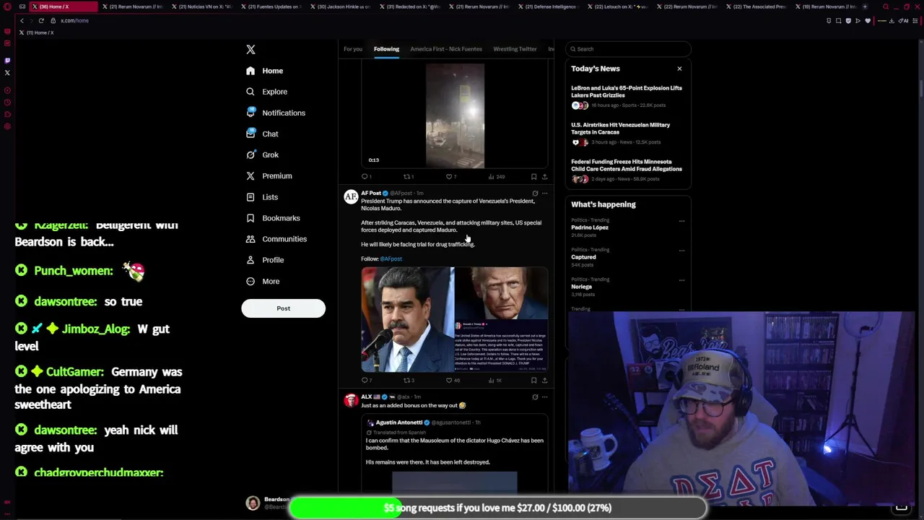Select the Following tab
This screenshot has height=520, width=924.
click(x=386, y=49)
